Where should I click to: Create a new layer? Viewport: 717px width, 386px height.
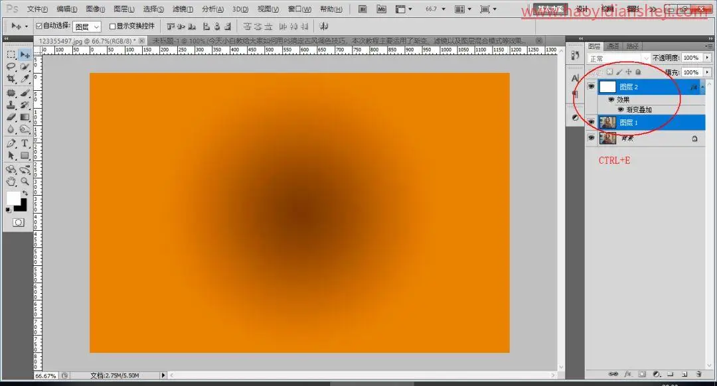tap(684, 373)
